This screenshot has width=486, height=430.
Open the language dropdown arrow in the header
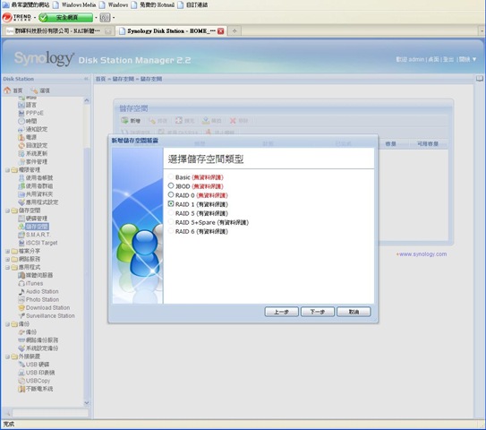click(474, 59)
